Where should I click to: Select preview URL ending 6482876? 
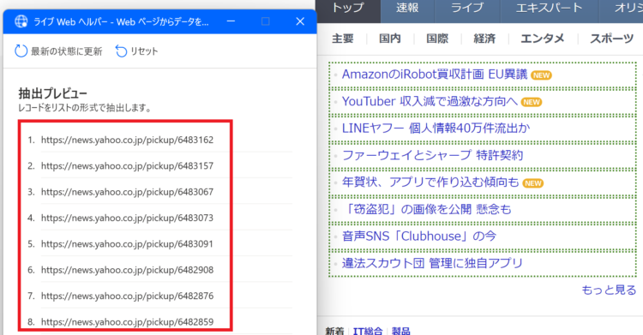(127, 296)
